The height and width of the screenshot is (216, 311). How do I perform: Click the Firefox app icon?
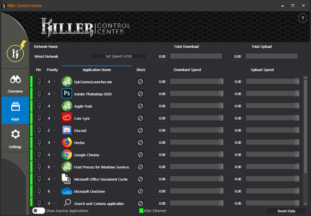point(67,142)
